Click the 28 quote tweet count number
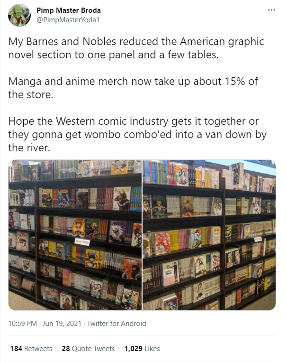The height and width of the screenshot is (362, 287). tap(66, 348)
